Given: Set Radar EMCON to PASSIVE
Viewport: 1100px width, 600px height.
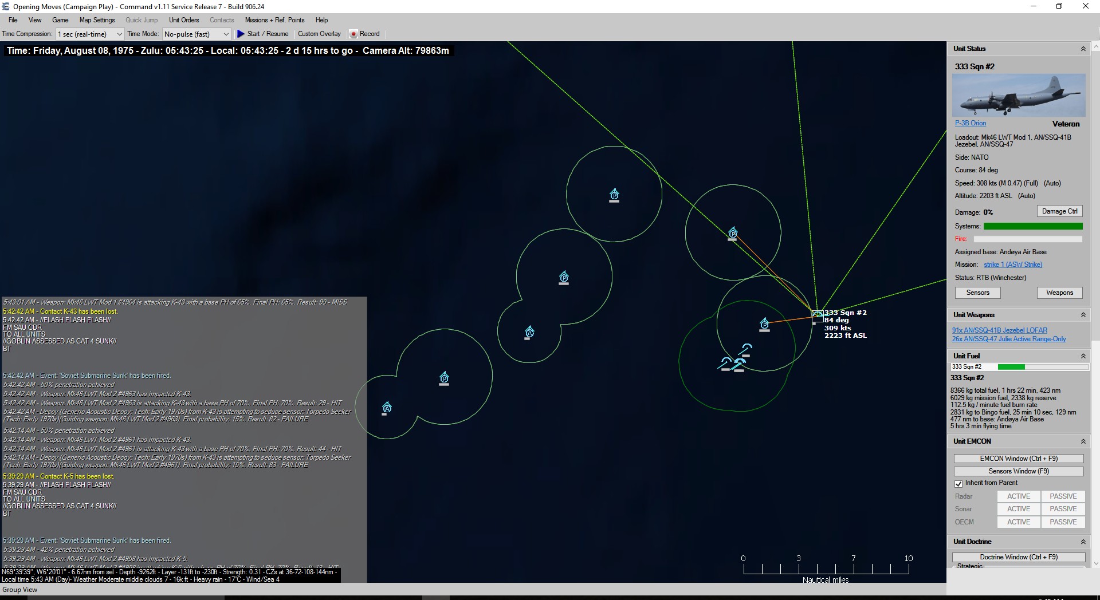Looking at the screenshot, I should (x=1063, y=496).
